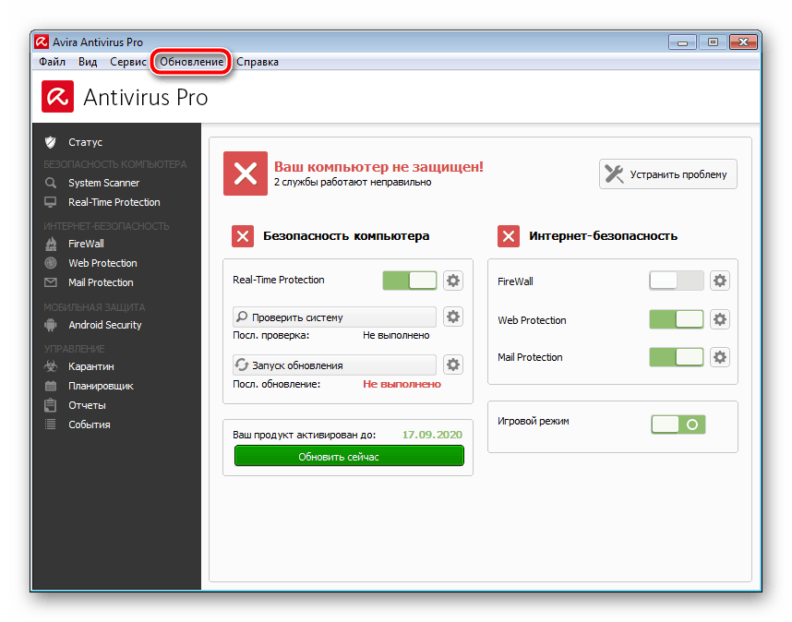
Task: Click the Android Security icon in sidebar
Action: click(x=51, y=325)
